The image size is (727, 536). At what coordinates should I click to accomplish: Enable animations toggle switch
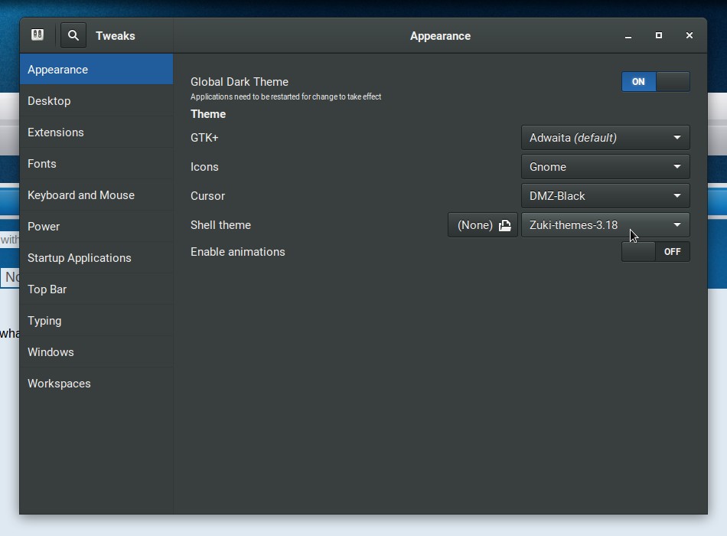655,252
